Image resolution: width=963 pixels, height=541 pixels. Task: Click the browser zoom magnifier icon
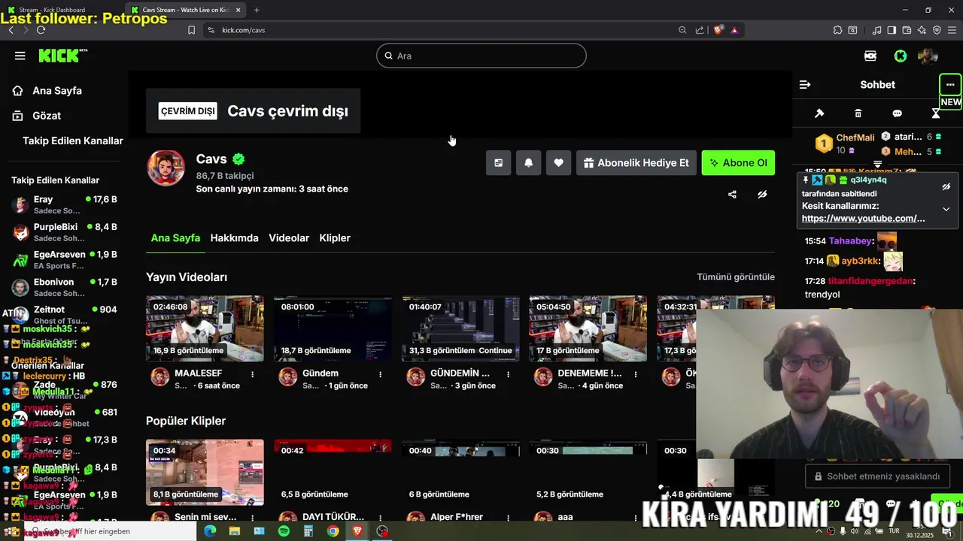[x=682, y=30]
